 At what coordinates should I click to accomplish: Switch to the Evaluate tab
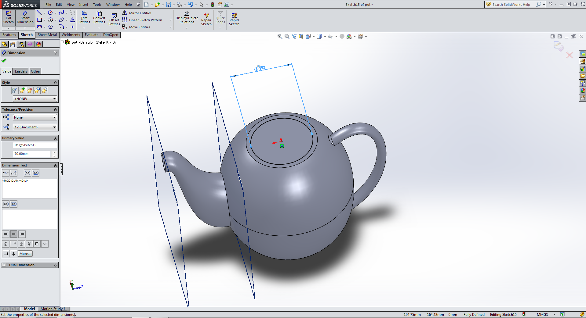point(92,35)
